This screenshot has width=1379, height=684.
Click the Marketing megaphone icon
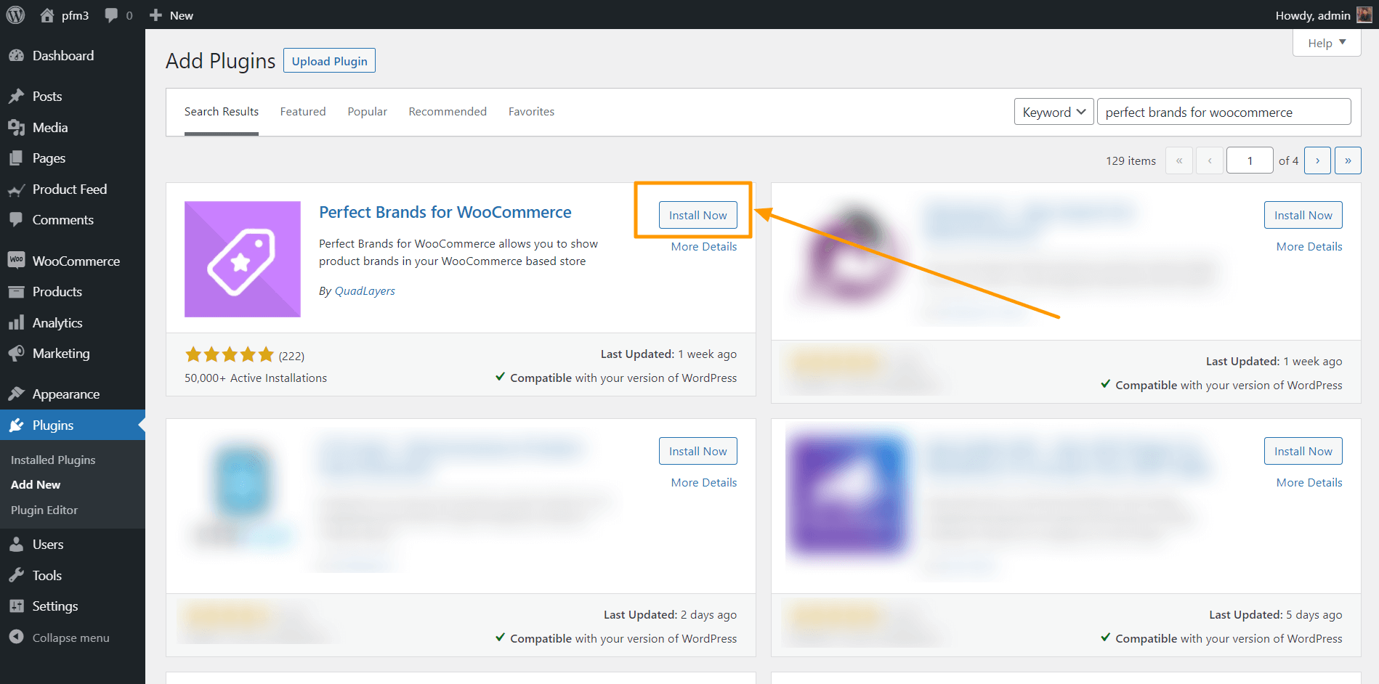pos(16,354)
